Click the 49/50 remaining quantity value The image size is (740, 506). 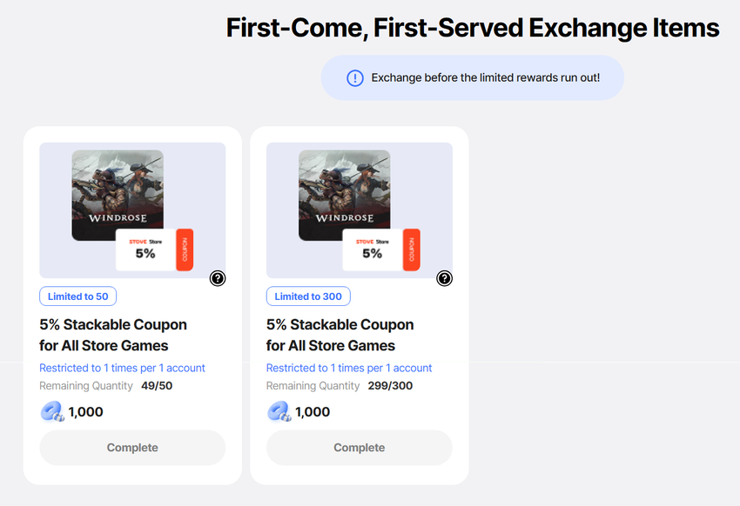click(x=158, y=386)
